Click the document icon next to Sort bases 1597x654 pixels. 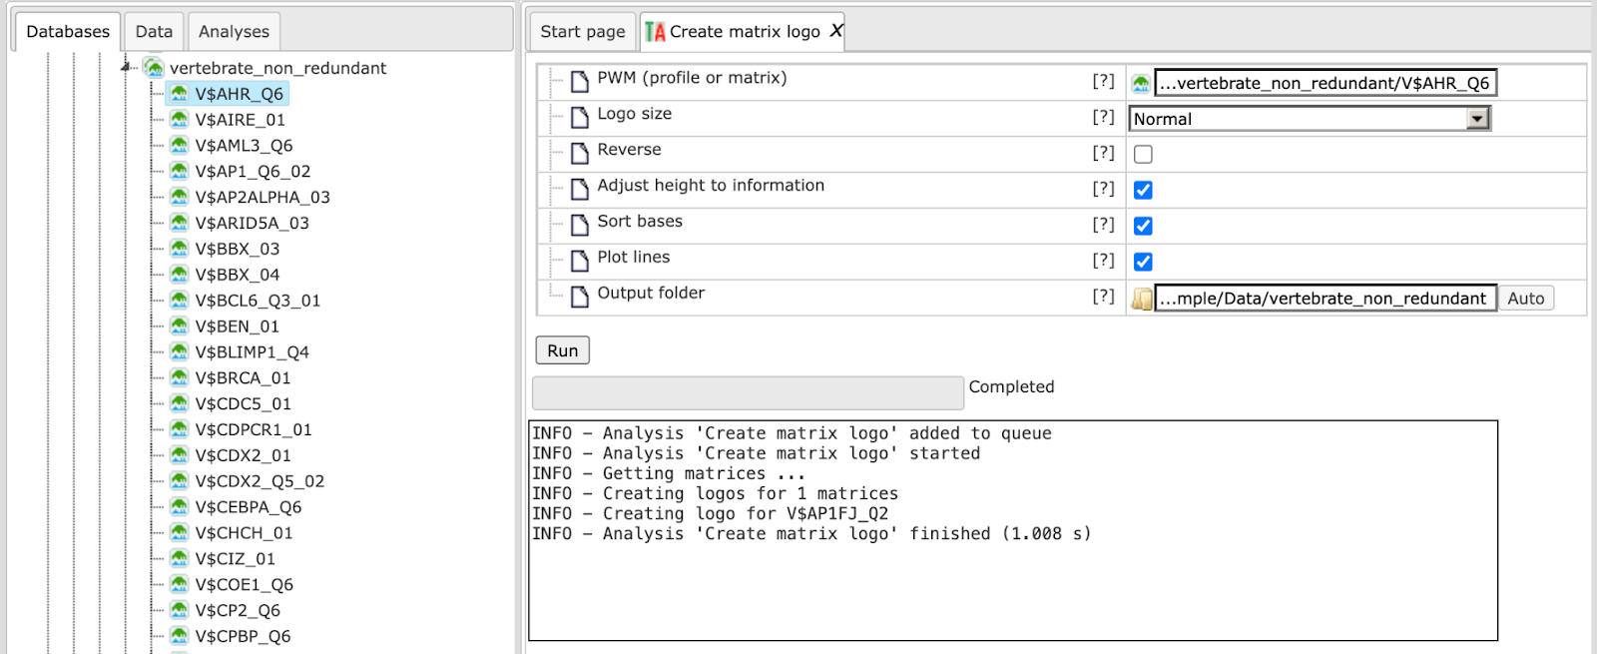click(580, 226)
